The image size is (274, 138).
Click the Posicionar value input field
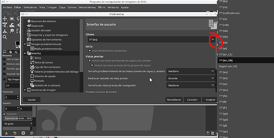click(11, 97)
